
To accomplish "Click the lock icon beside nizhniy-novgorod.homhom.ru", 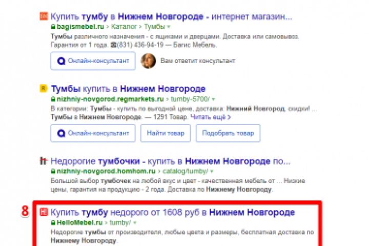I will click(x=53, y=171).
